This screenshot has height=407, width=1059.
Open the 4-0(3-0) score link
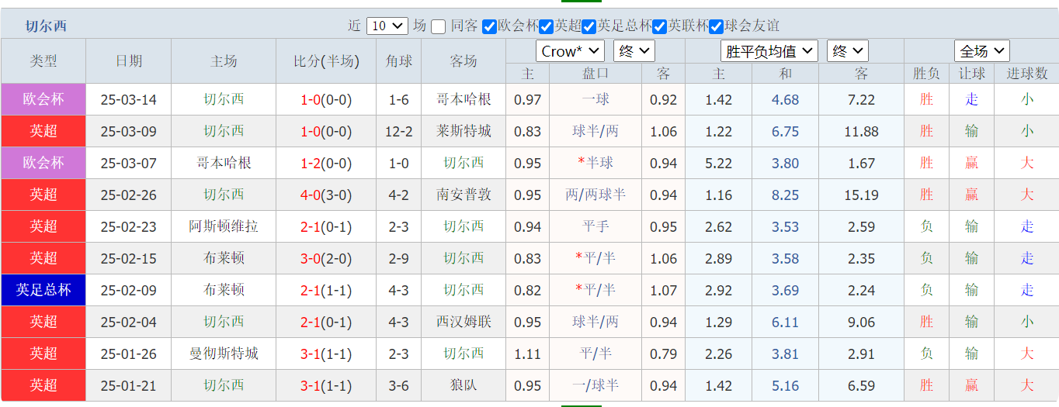tap(326, 195)
